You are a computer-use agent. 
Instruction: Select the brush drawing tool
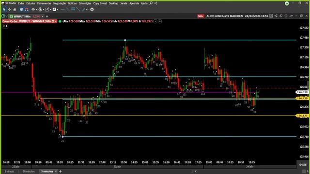[x=83, y=9]
